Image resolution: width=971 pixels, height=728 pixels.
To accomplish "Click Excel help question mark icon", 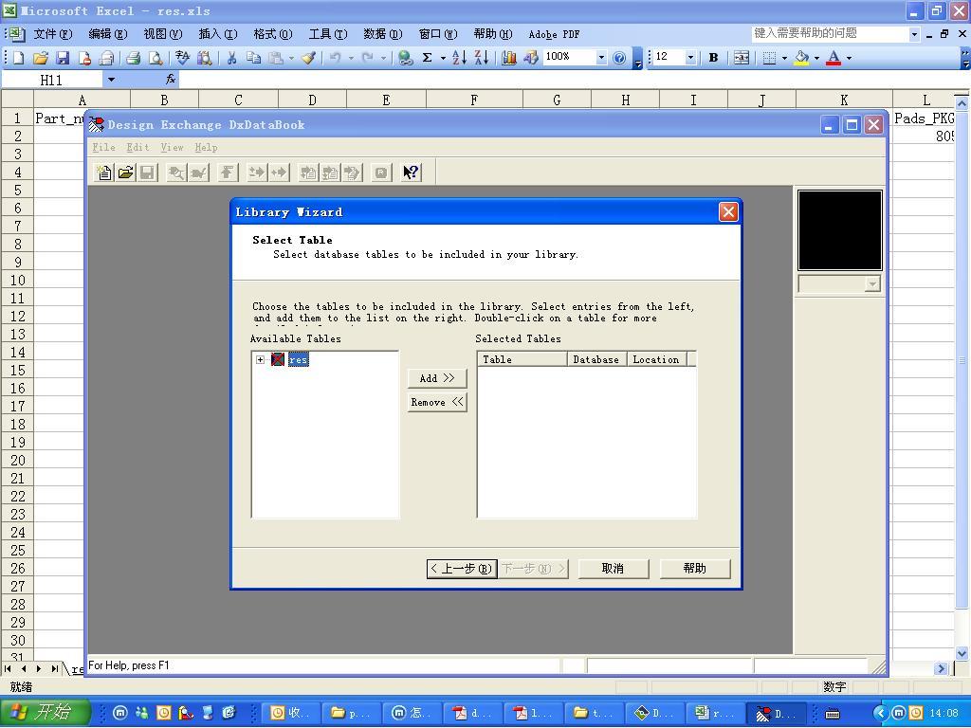I will pyautogui.click(x=618, y=58).
